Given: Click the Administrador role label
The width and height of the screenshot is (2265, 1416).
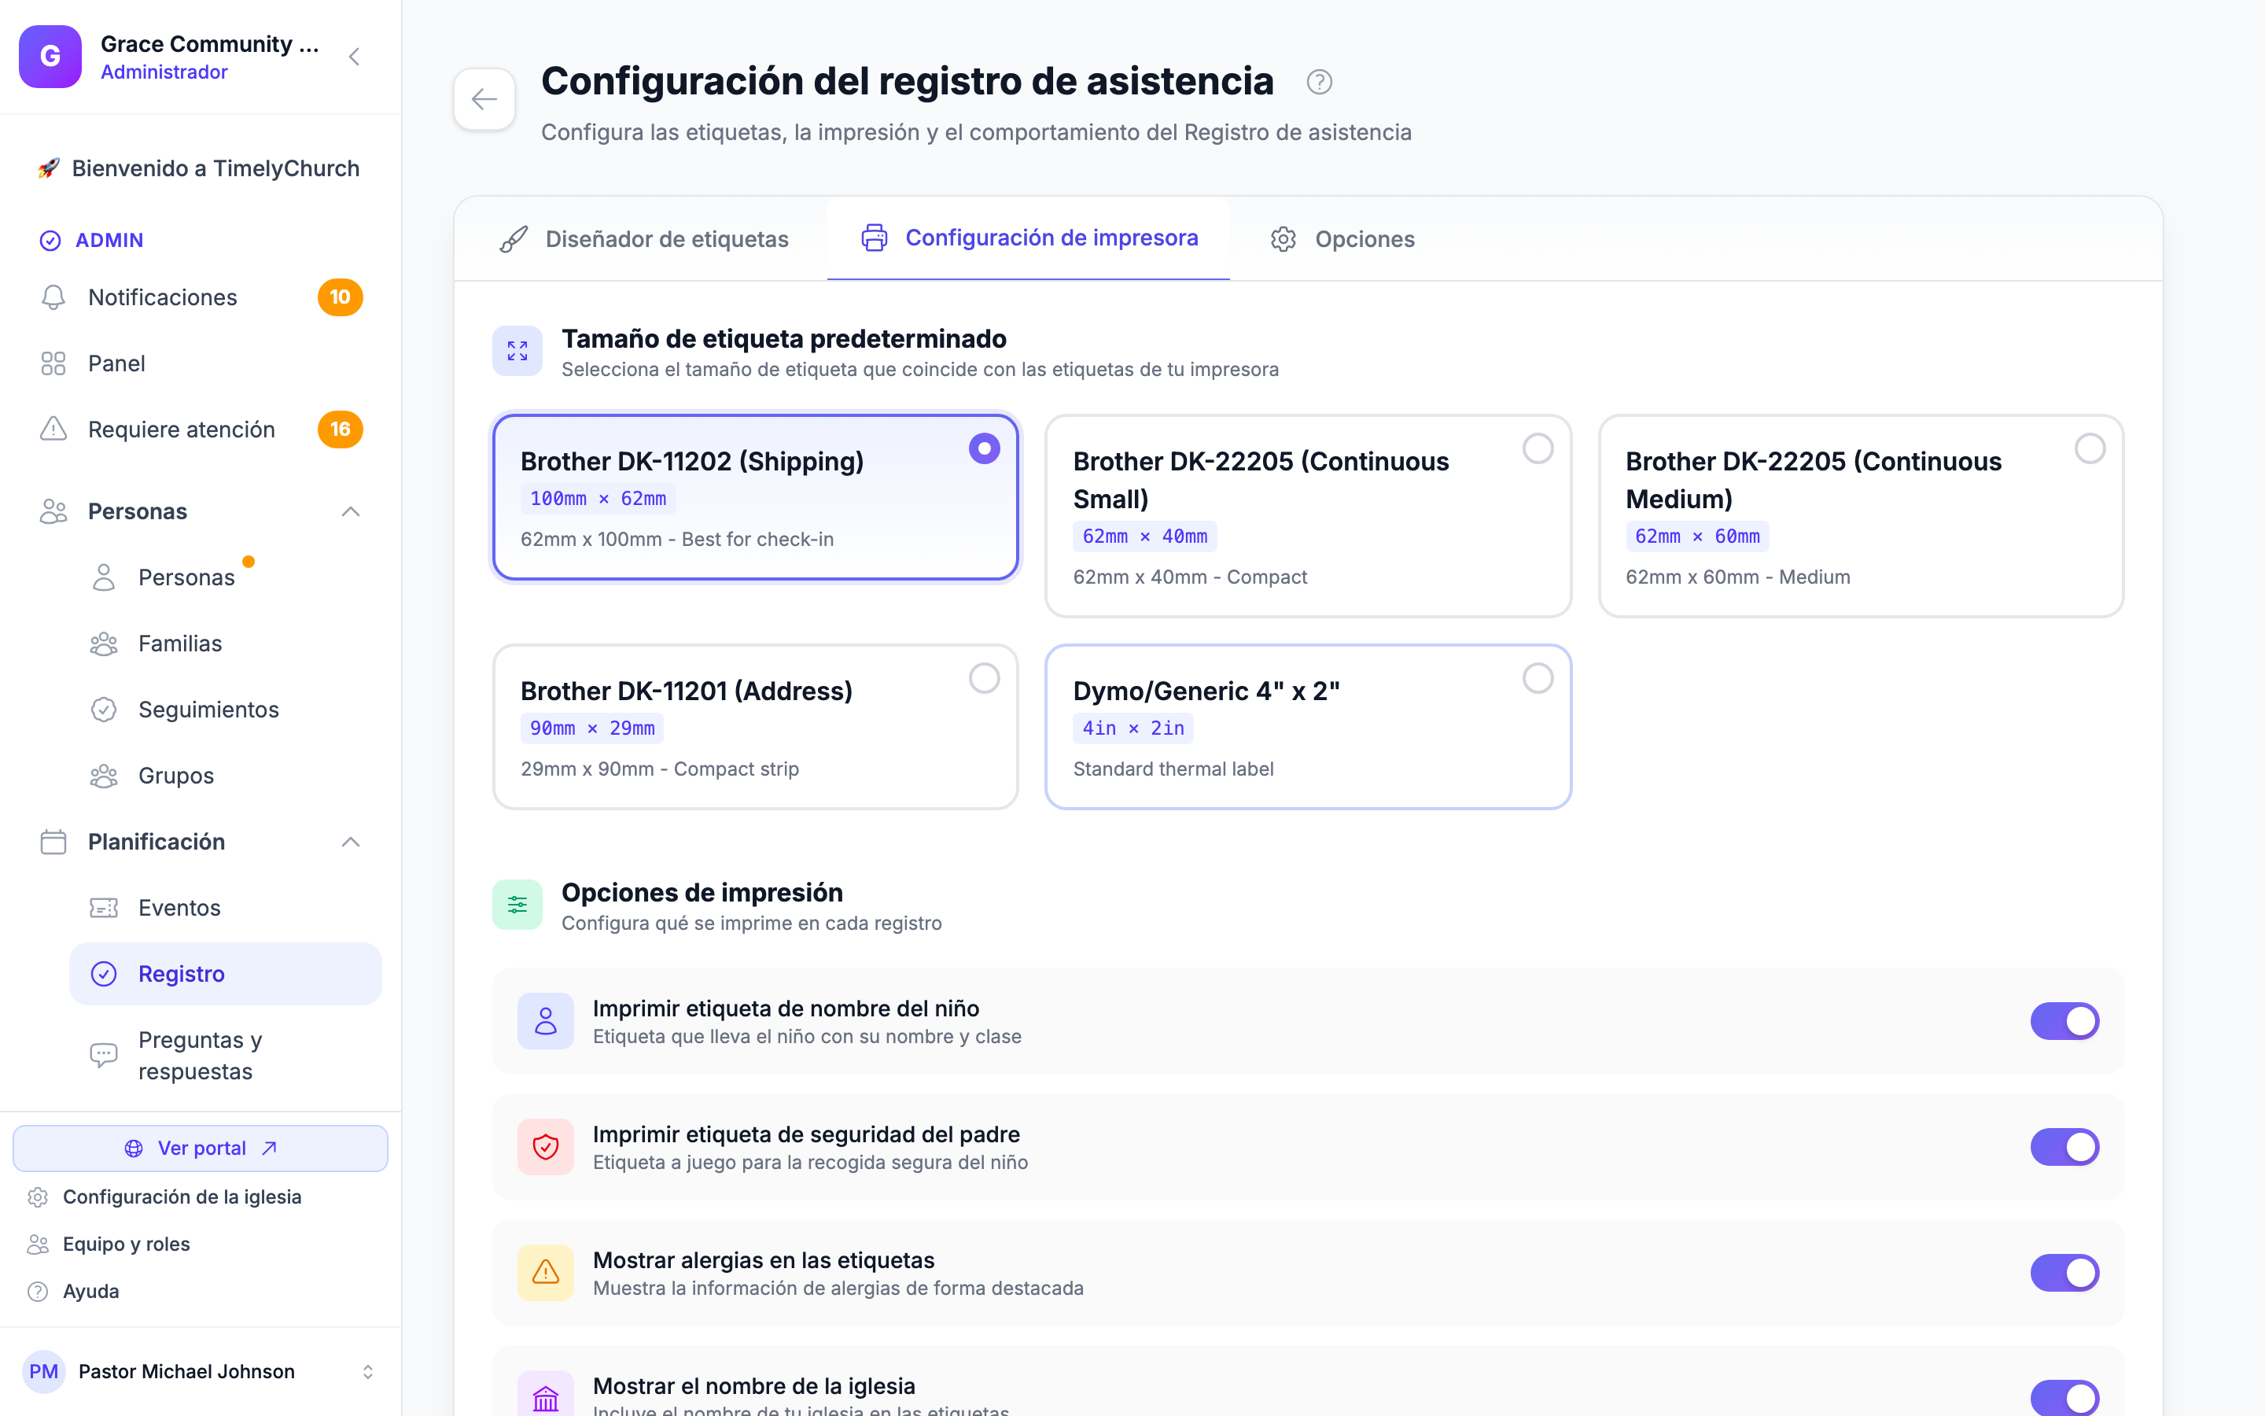Looking at the screenshot, I should (164, 72).
